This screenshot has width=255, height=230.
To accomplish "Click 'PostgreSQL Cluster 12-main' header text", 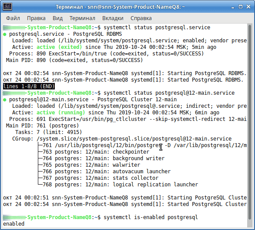I will pyautogui.click(x=137, y=100).
